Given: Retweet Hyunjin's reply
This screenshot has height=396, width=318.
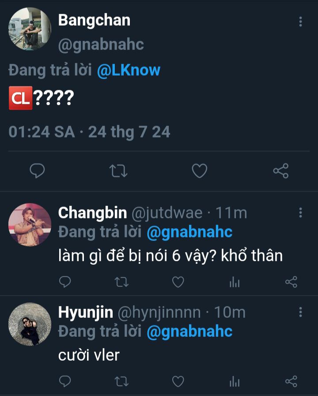Looking at the screenshot, I should tap(120, 381).
